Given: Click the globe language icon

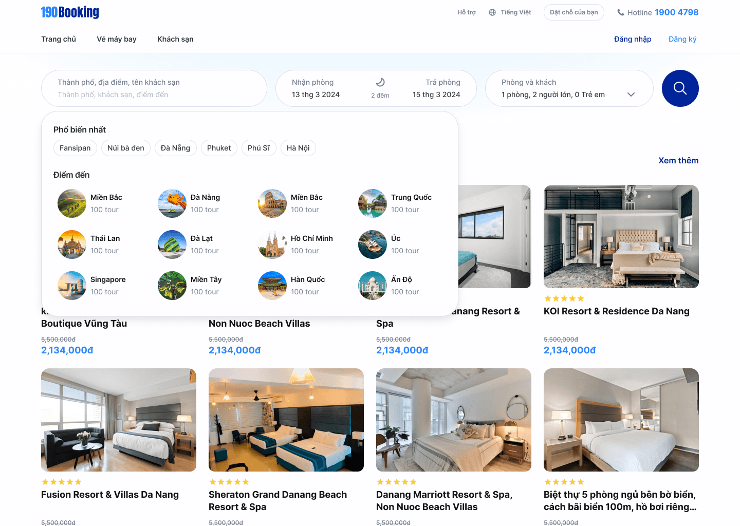Looking at the screenshot, I should point(492,12).
